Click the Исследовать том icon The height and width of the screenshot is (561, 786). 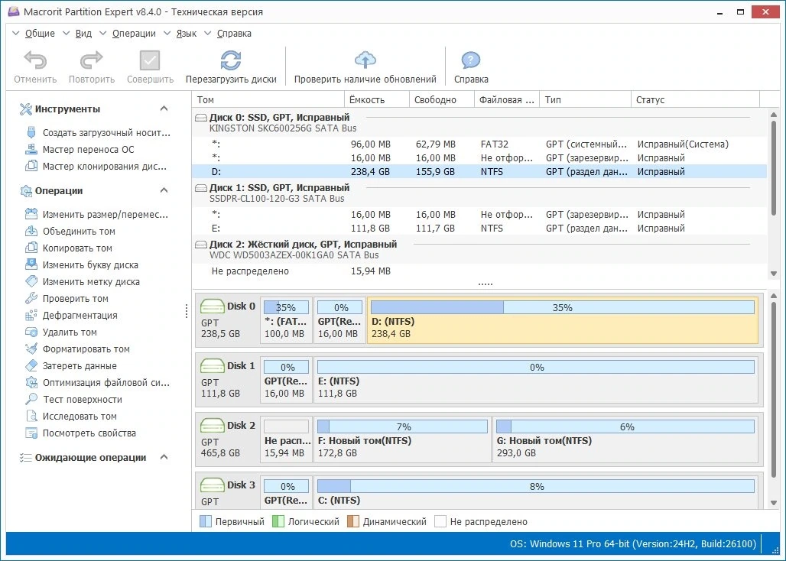[x=31, y=416]
